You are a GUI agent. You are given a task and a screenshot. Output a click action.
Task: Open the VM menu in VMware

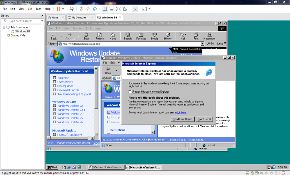tap(30, 9)
